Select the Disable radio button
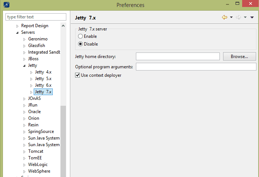This screenshot has height=177, width=259. pos(81,44)
